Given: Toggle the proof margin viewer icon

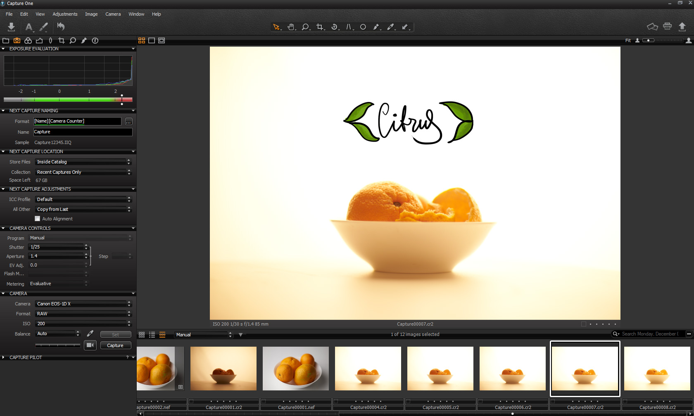Looking at the screenshot, I should (x=162, y=40).
